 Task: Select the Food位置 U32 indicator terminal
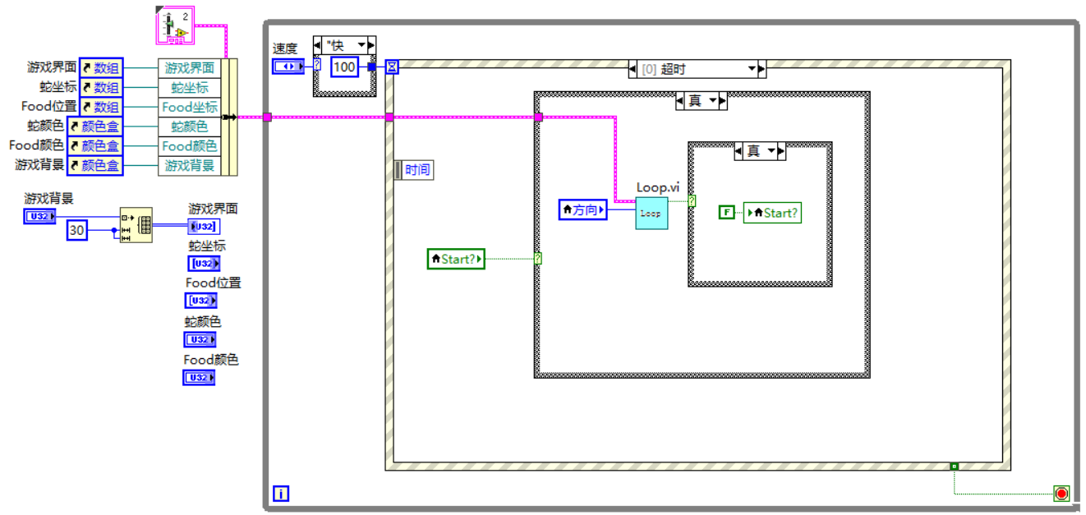coord(200,301)
